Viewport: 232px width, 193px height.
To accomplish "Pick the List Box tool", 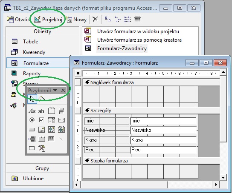I will 61,120.
